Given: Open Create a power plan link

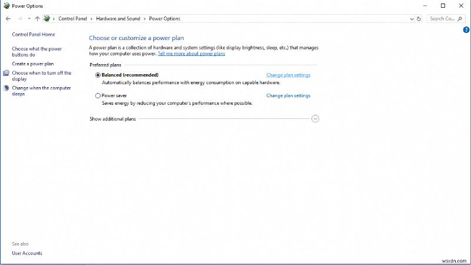Looking at the screenshot, I should pyautogui.click(x=33, y=64).
